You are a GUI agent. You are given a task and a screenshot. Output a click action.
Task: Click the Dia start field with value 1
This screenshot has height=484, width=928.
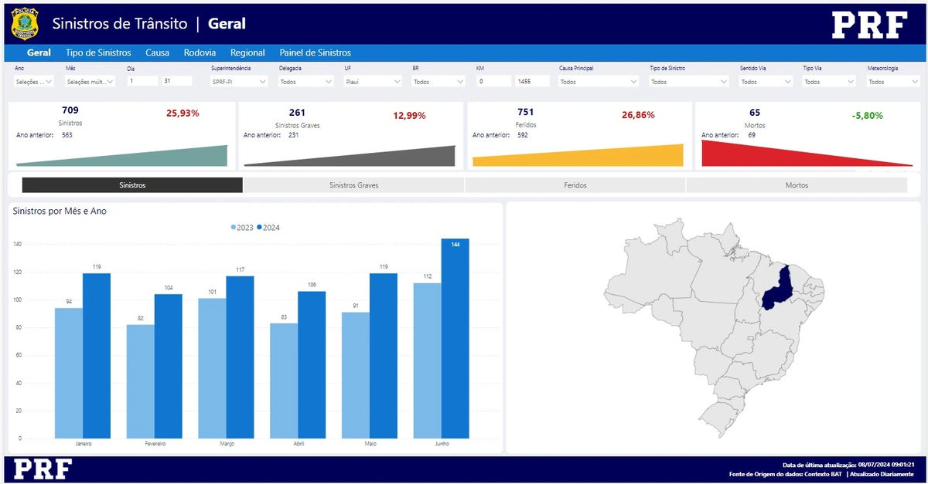[x=143, y=81]
